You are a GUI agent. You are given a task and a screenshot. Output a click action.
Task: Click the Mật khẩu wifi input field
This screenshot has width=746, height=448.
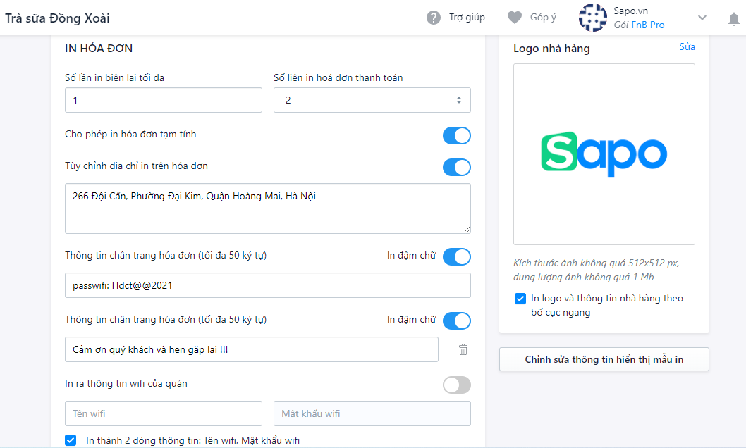click(372, 413)
